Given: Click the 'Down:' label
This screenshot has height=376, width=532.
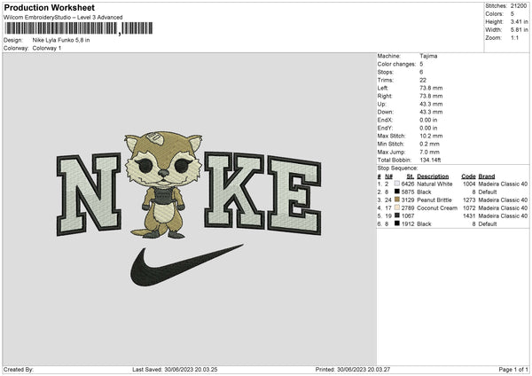Looking at the screenshot, I should click(385, 112).
